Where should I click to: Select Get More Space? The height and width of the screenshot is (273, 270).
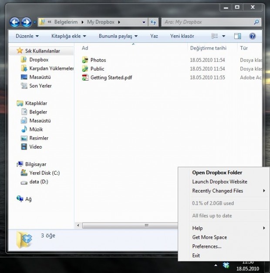[x=209, y=237]
